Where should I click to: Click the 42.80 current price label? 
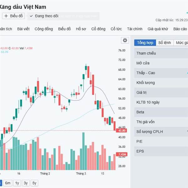pos(122,130)
